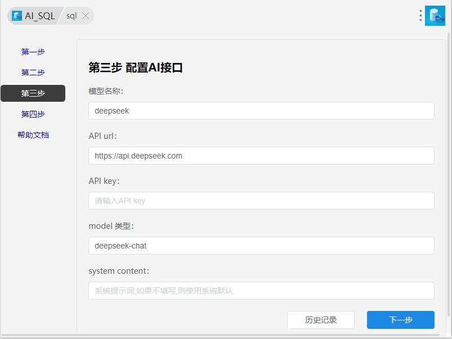The image size is (452, 339).
Task: Close the sql tab
Action: (x=86, y=16)
